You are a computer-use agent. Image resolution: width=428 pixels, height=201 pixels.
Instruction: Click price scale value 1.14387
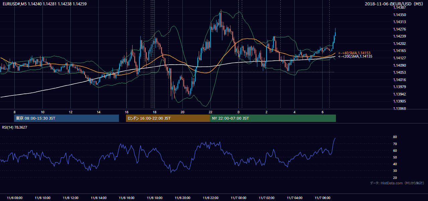coord(399,8)
